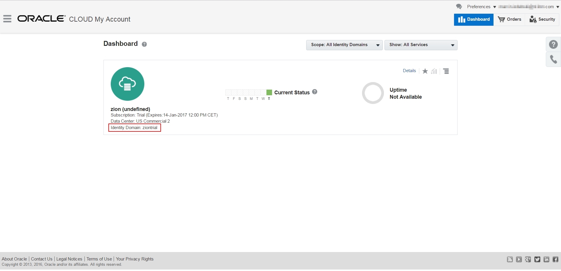Open the Contact Us link
The image size is (561, 271).
point(42,259)
